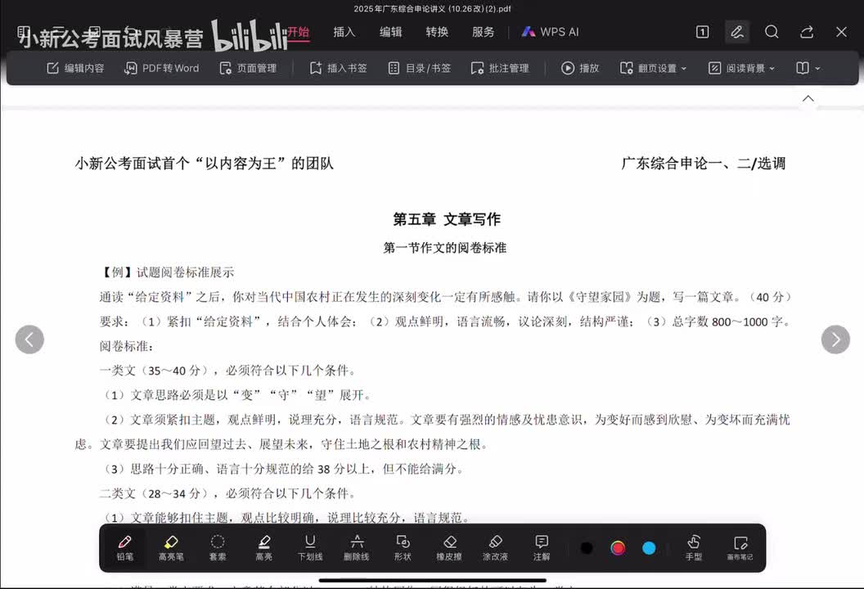
Task: Click the chapter heading 第五章 文章写作
Action: 447,219
